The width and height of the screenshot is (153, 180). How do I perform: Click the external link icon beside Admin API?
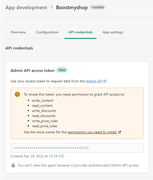coord(105,81)
